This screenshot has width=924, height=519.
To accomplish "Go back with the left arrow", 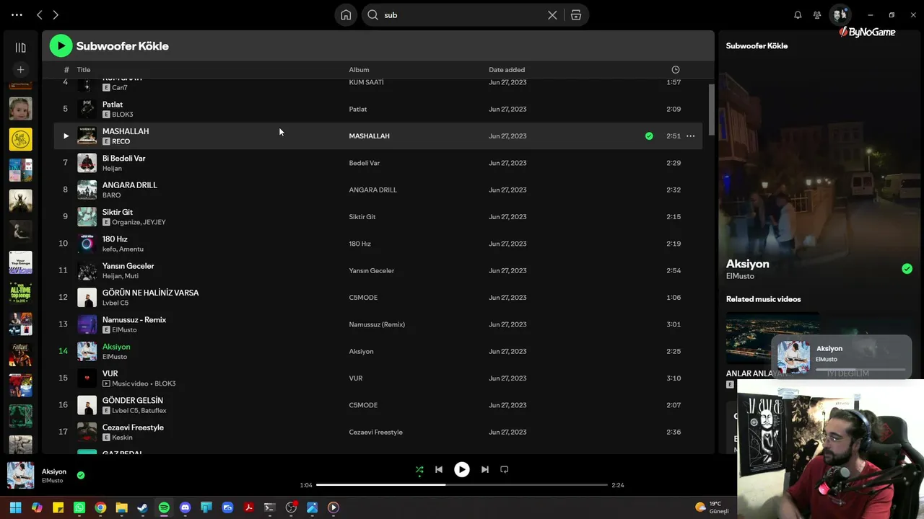I will pyautogui.click(x=40, y=14).
